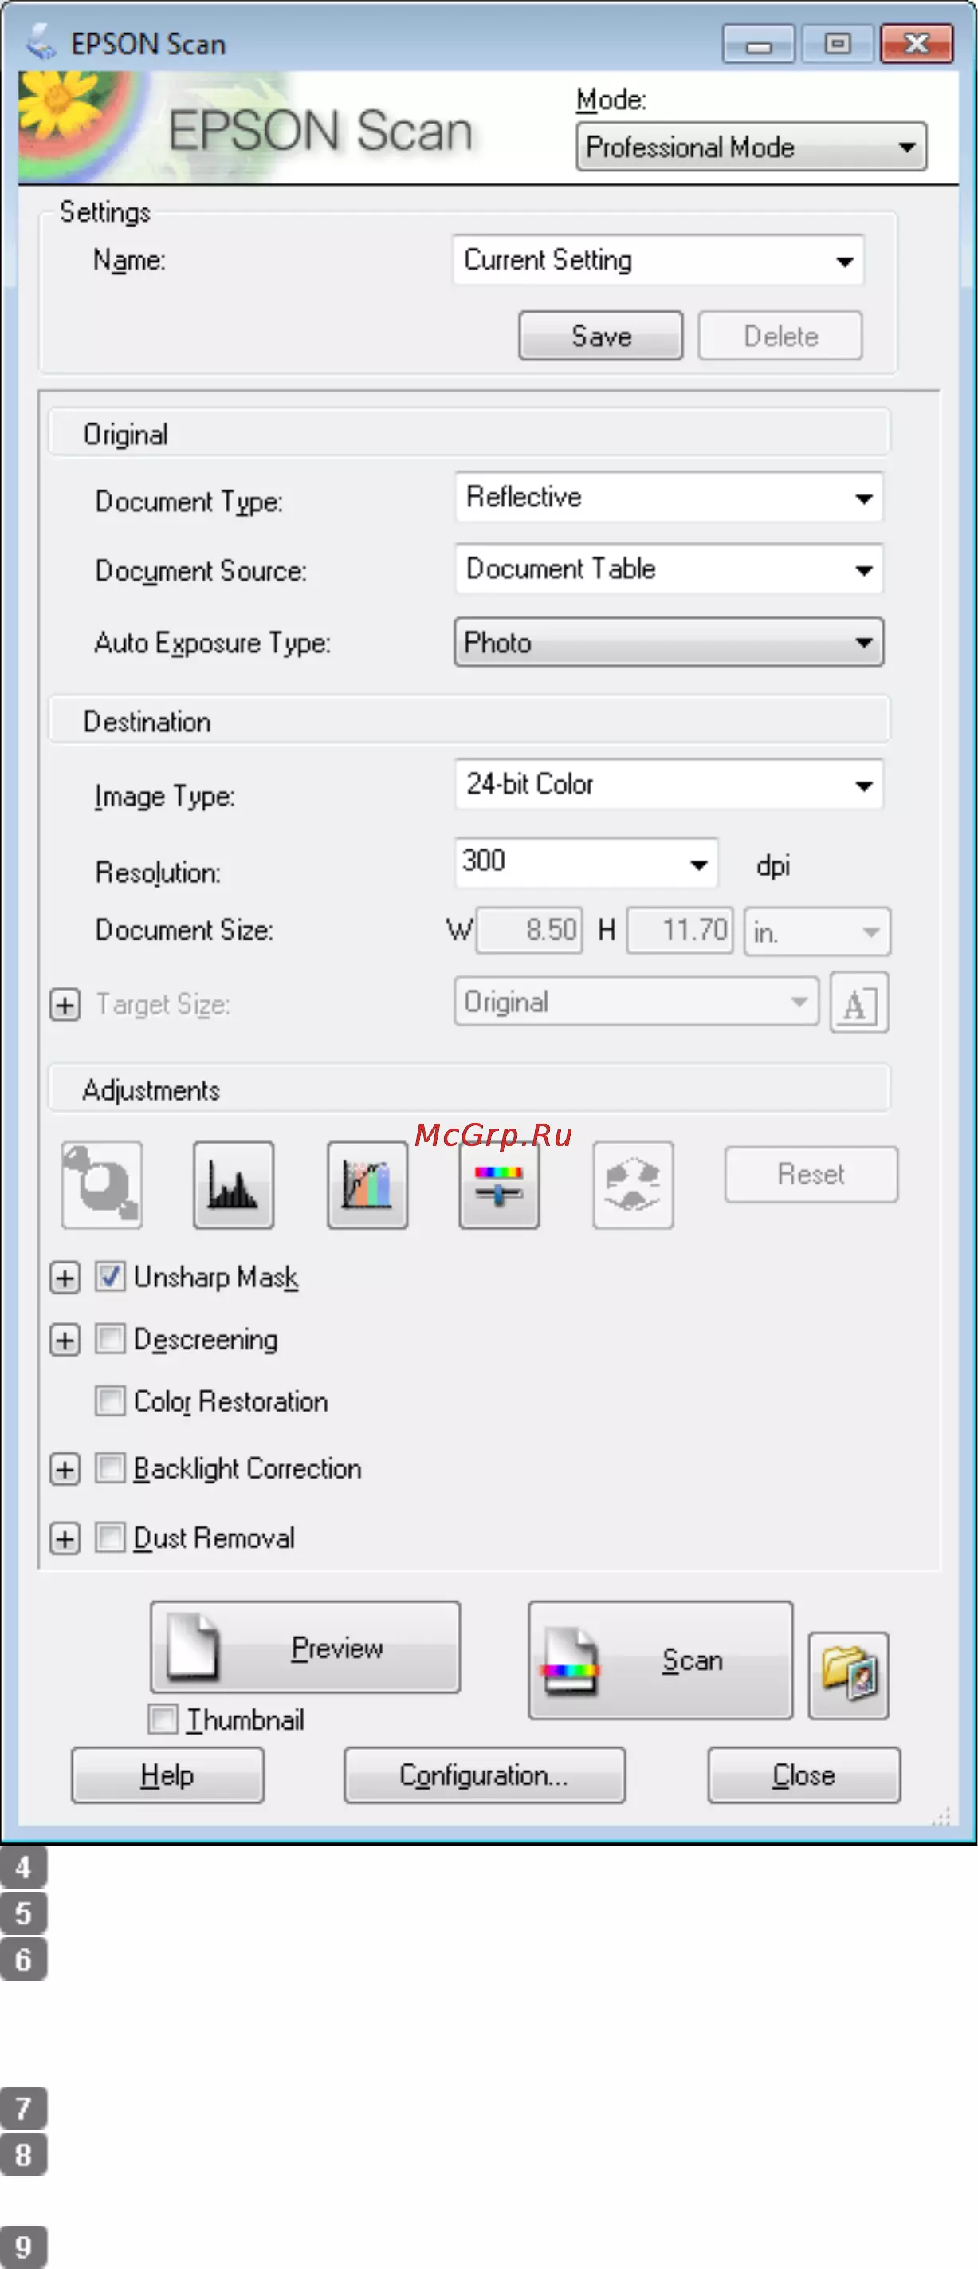Open the Mode dropdown showing Professional Mode
This screenshot has width=978, height=2269.
[751, 146]
